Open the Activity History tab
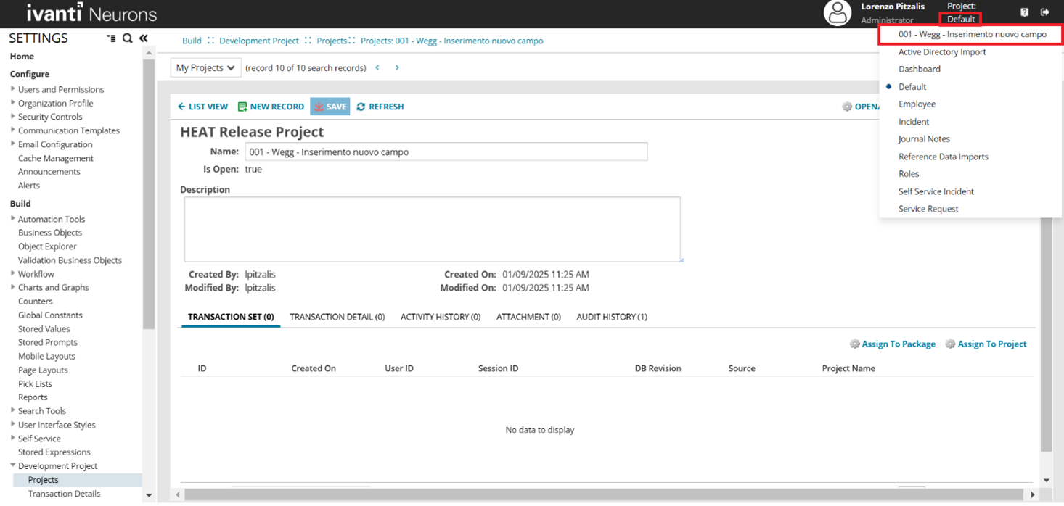Image resolution: width=1064 pixels, height=506 pixels. coord(441,317)
